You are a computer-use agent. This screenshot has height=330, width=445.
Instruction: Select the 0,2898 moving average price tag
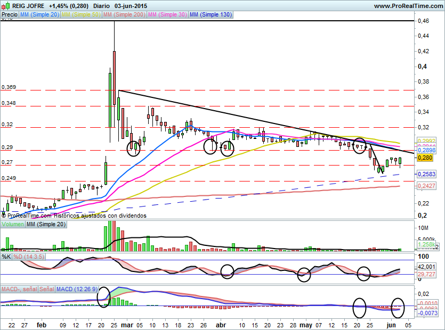pos(426,150)
